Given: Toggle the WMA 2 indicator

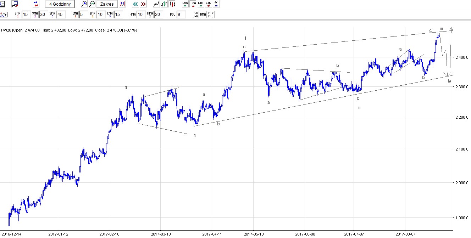Looking at the screenshot, I should (150, 15).
